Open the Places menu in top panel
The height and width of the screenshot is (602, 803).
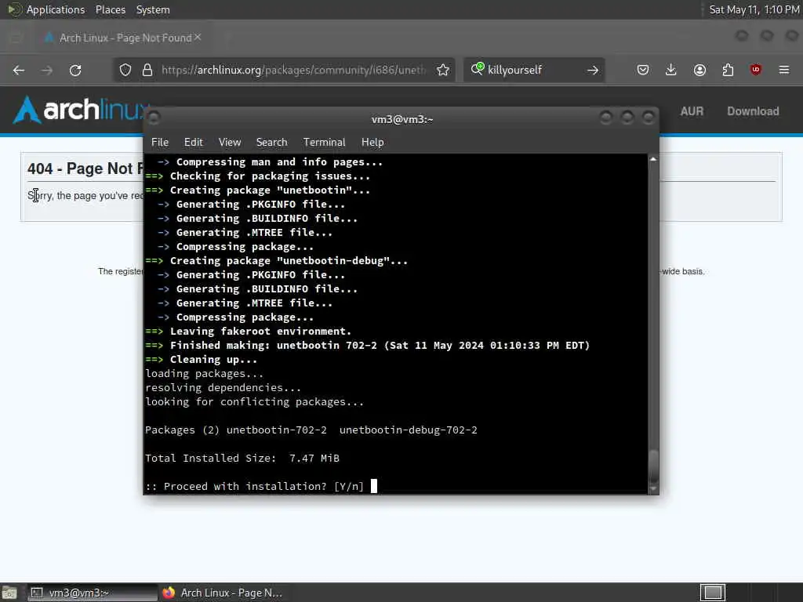[x=110, y=9]
